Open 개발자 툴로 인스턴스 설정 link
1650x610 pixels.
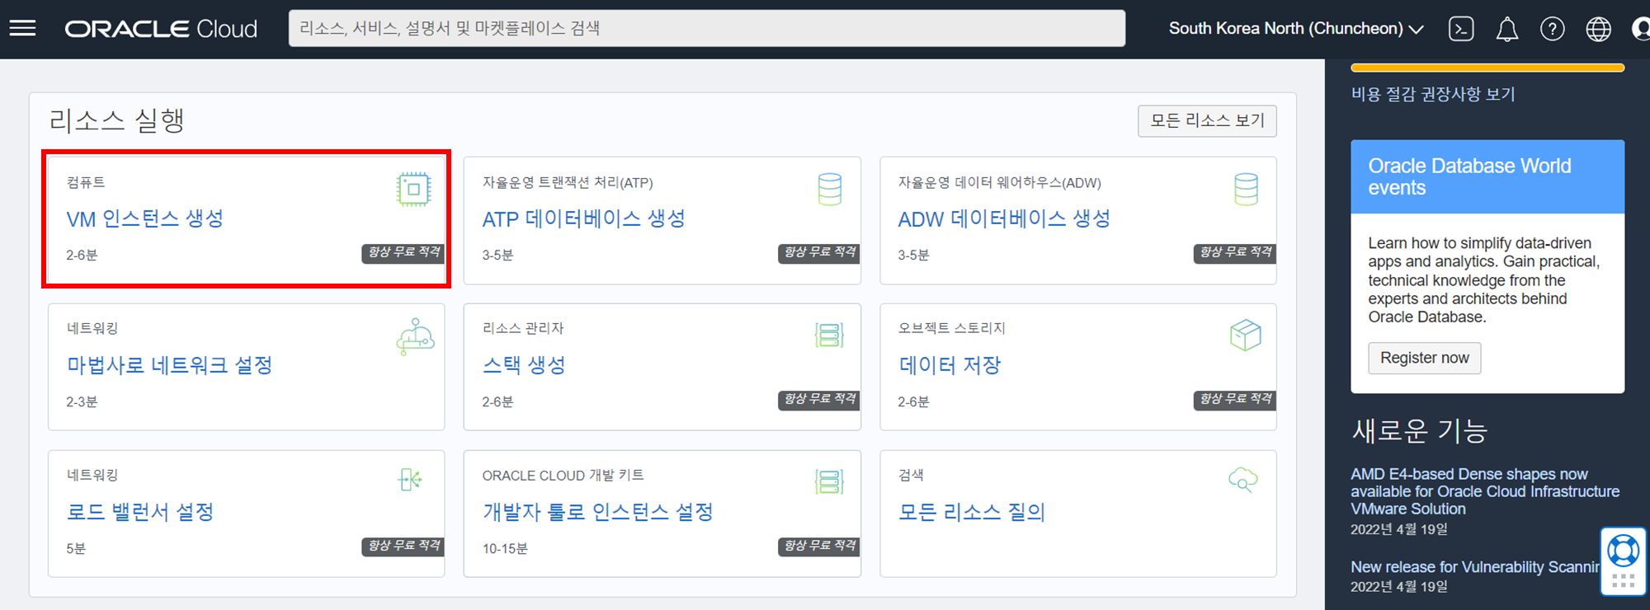(x=598, y=512)
